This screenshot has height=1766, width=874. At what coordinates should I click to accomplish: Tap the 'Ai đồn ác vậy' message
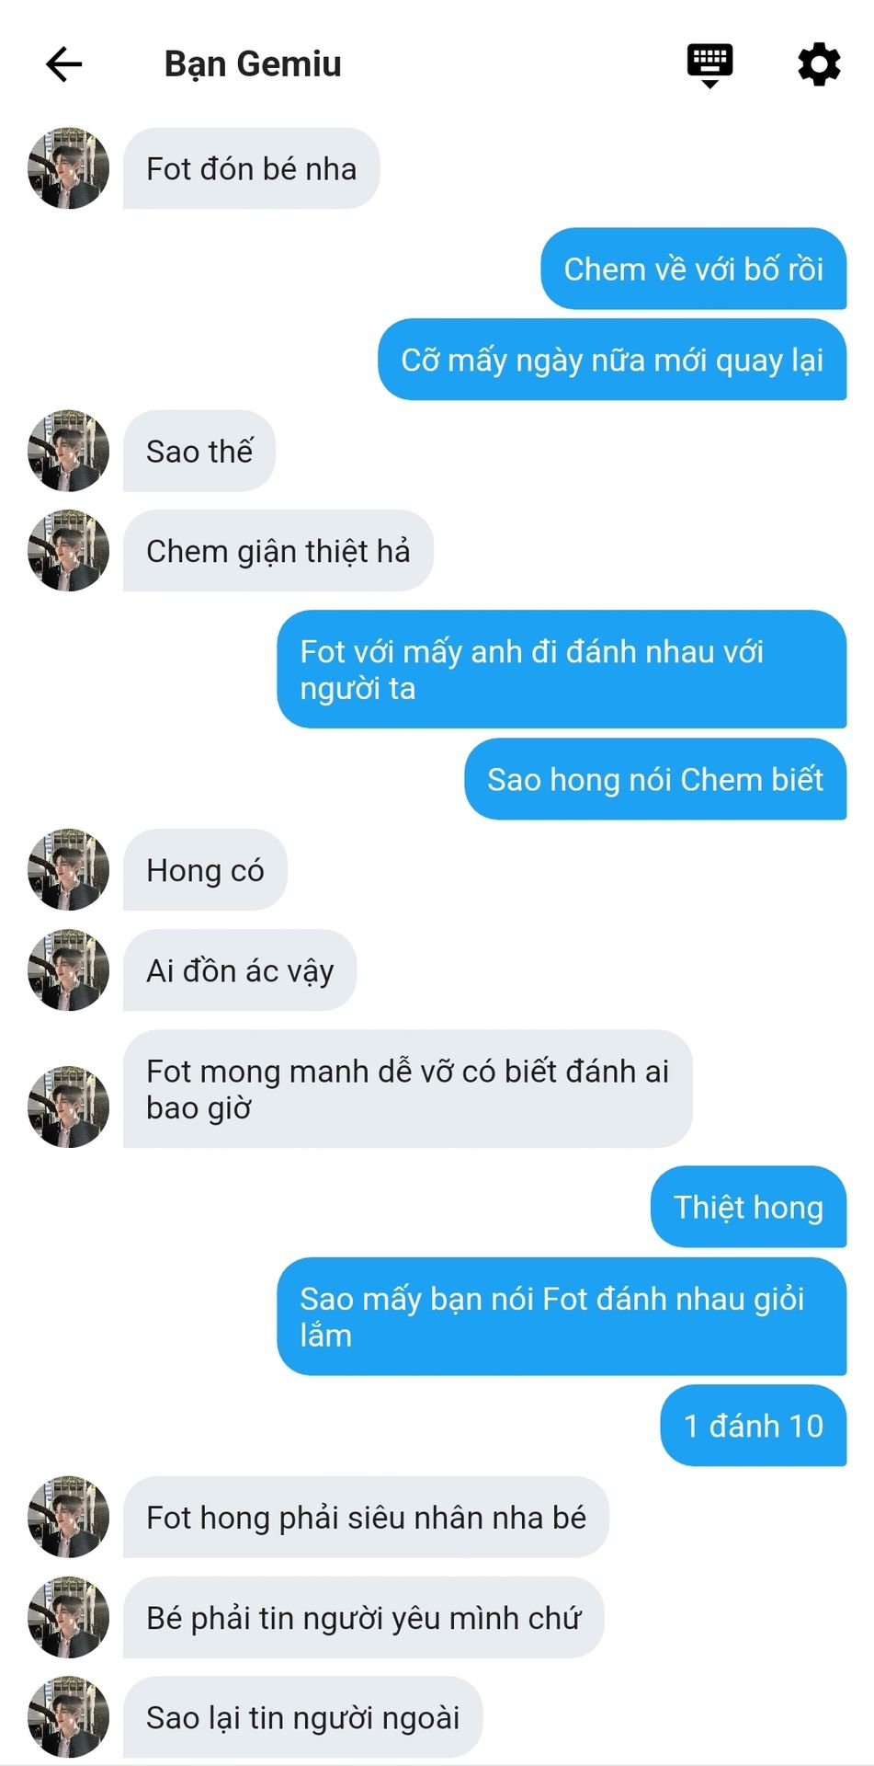click(240, 970)
